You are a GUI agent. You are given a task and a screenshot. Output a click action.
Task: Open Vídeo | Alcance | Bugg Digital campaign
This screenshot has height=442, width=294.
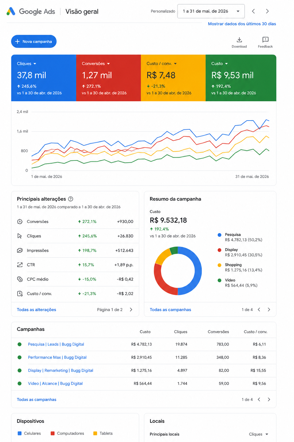[x=55, y=384]
